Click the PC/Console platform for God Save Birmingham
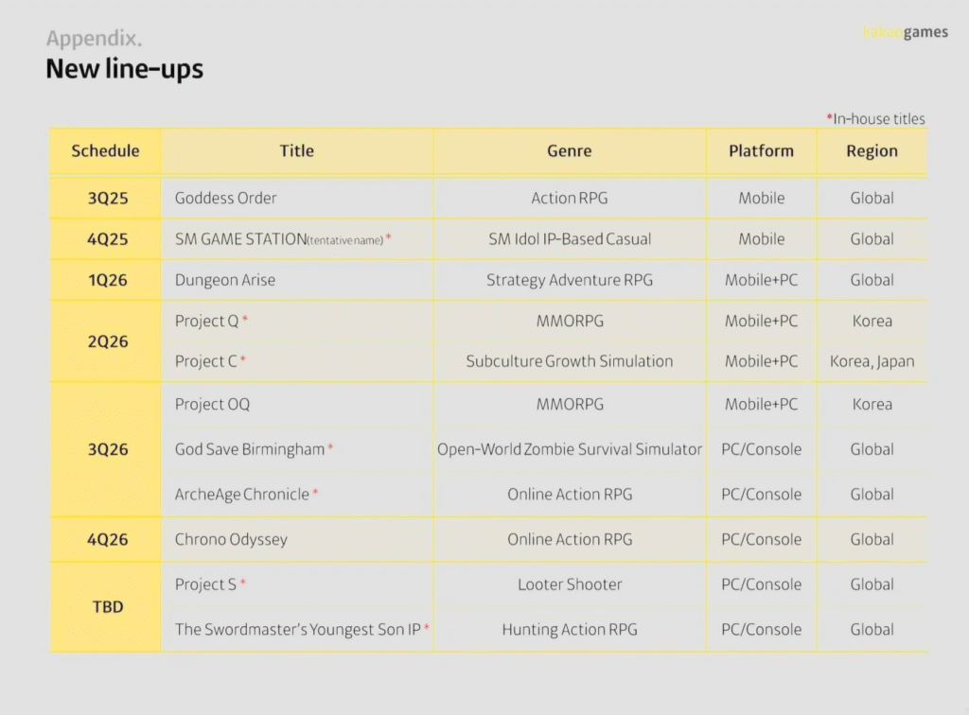 click(x=762, y=449)
